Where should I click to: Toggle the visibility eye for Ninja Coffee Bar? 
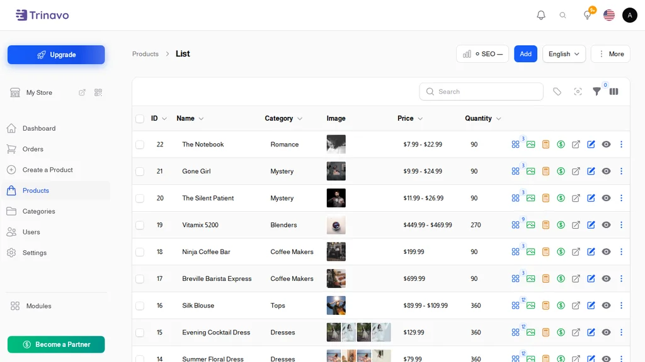(x=607, y=251)
